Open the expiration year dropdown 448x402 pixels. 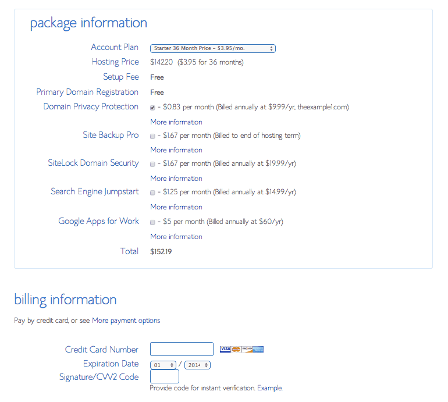(x=197, y=365)
